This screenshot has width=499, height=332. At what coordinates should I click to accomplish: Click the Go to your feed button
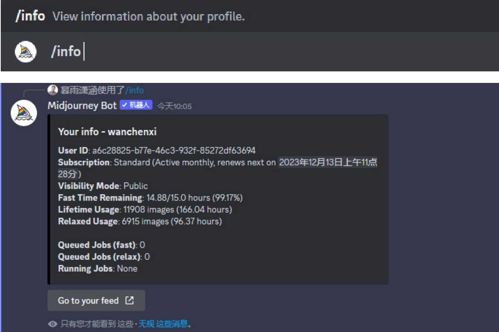click(x=96, y=300)
